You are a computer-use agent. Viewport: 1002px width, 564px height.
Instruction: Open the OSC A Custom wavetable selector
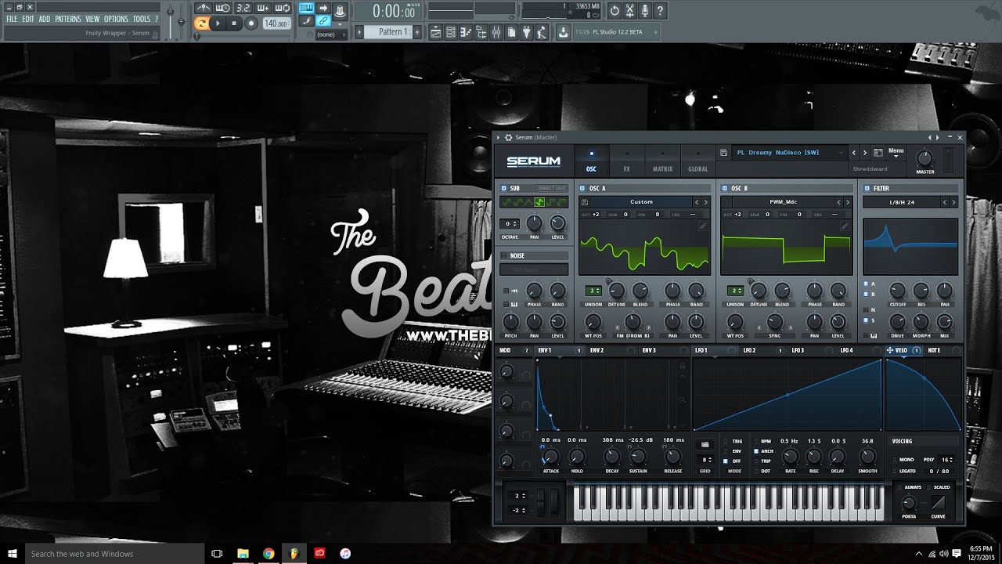click(641, 202)
